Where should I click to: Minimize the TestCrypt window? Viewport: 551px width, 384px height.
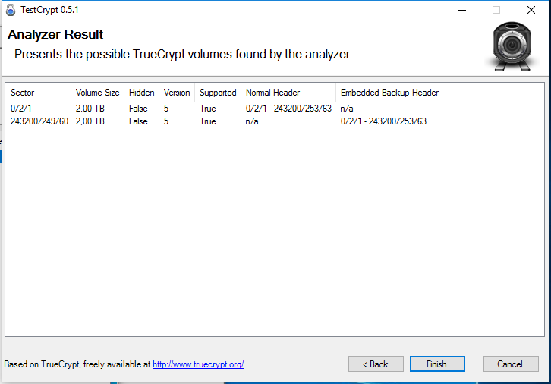pos(462,10)
